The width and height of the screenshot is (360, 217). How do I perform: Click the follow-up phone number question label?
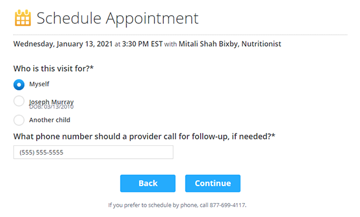tap(144, 136)
